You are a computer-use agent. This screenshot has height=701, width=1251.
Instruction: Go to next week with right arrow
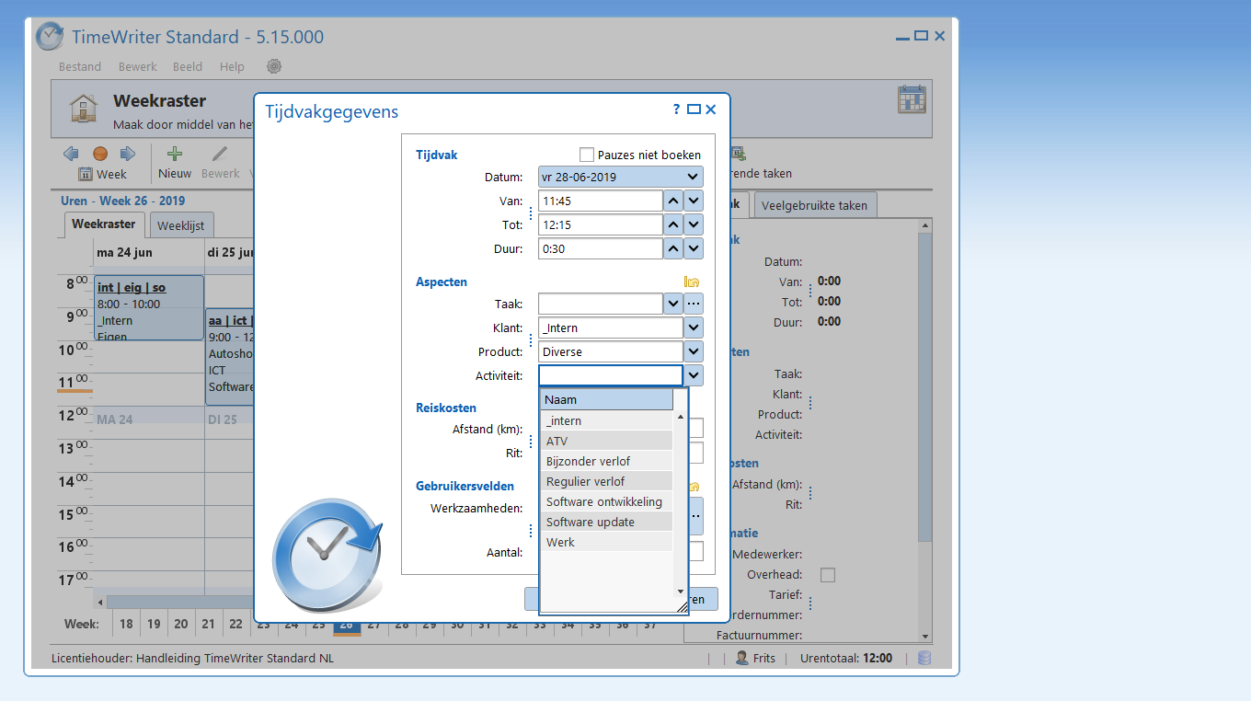(x=128, y=154)
